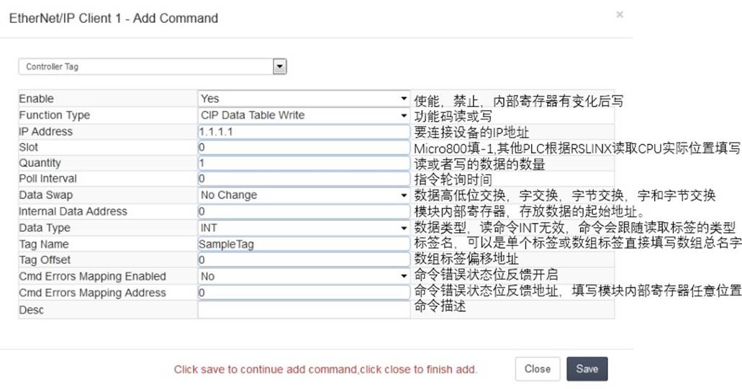Select the Slot input field
The image size is (742, 389).
pyautogui.click(x=304, y=147)
